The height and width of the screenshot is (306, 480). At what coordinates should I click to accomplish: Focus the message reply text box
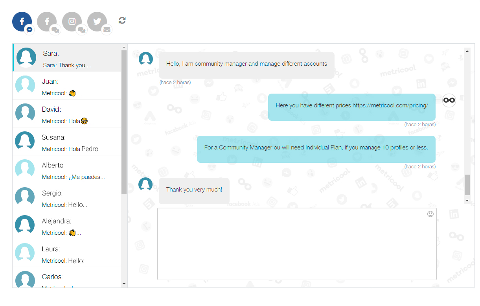tap(297, 244)
